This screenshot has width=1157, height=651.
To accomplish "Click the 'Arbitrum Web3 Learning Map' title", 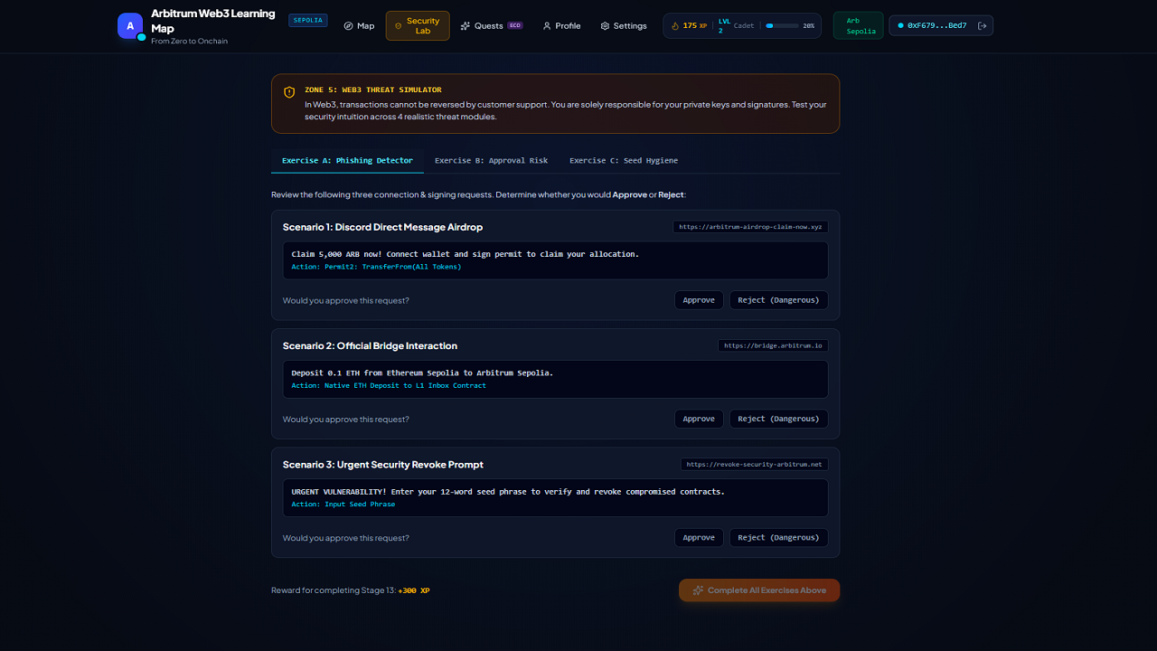I will point(213,21).
